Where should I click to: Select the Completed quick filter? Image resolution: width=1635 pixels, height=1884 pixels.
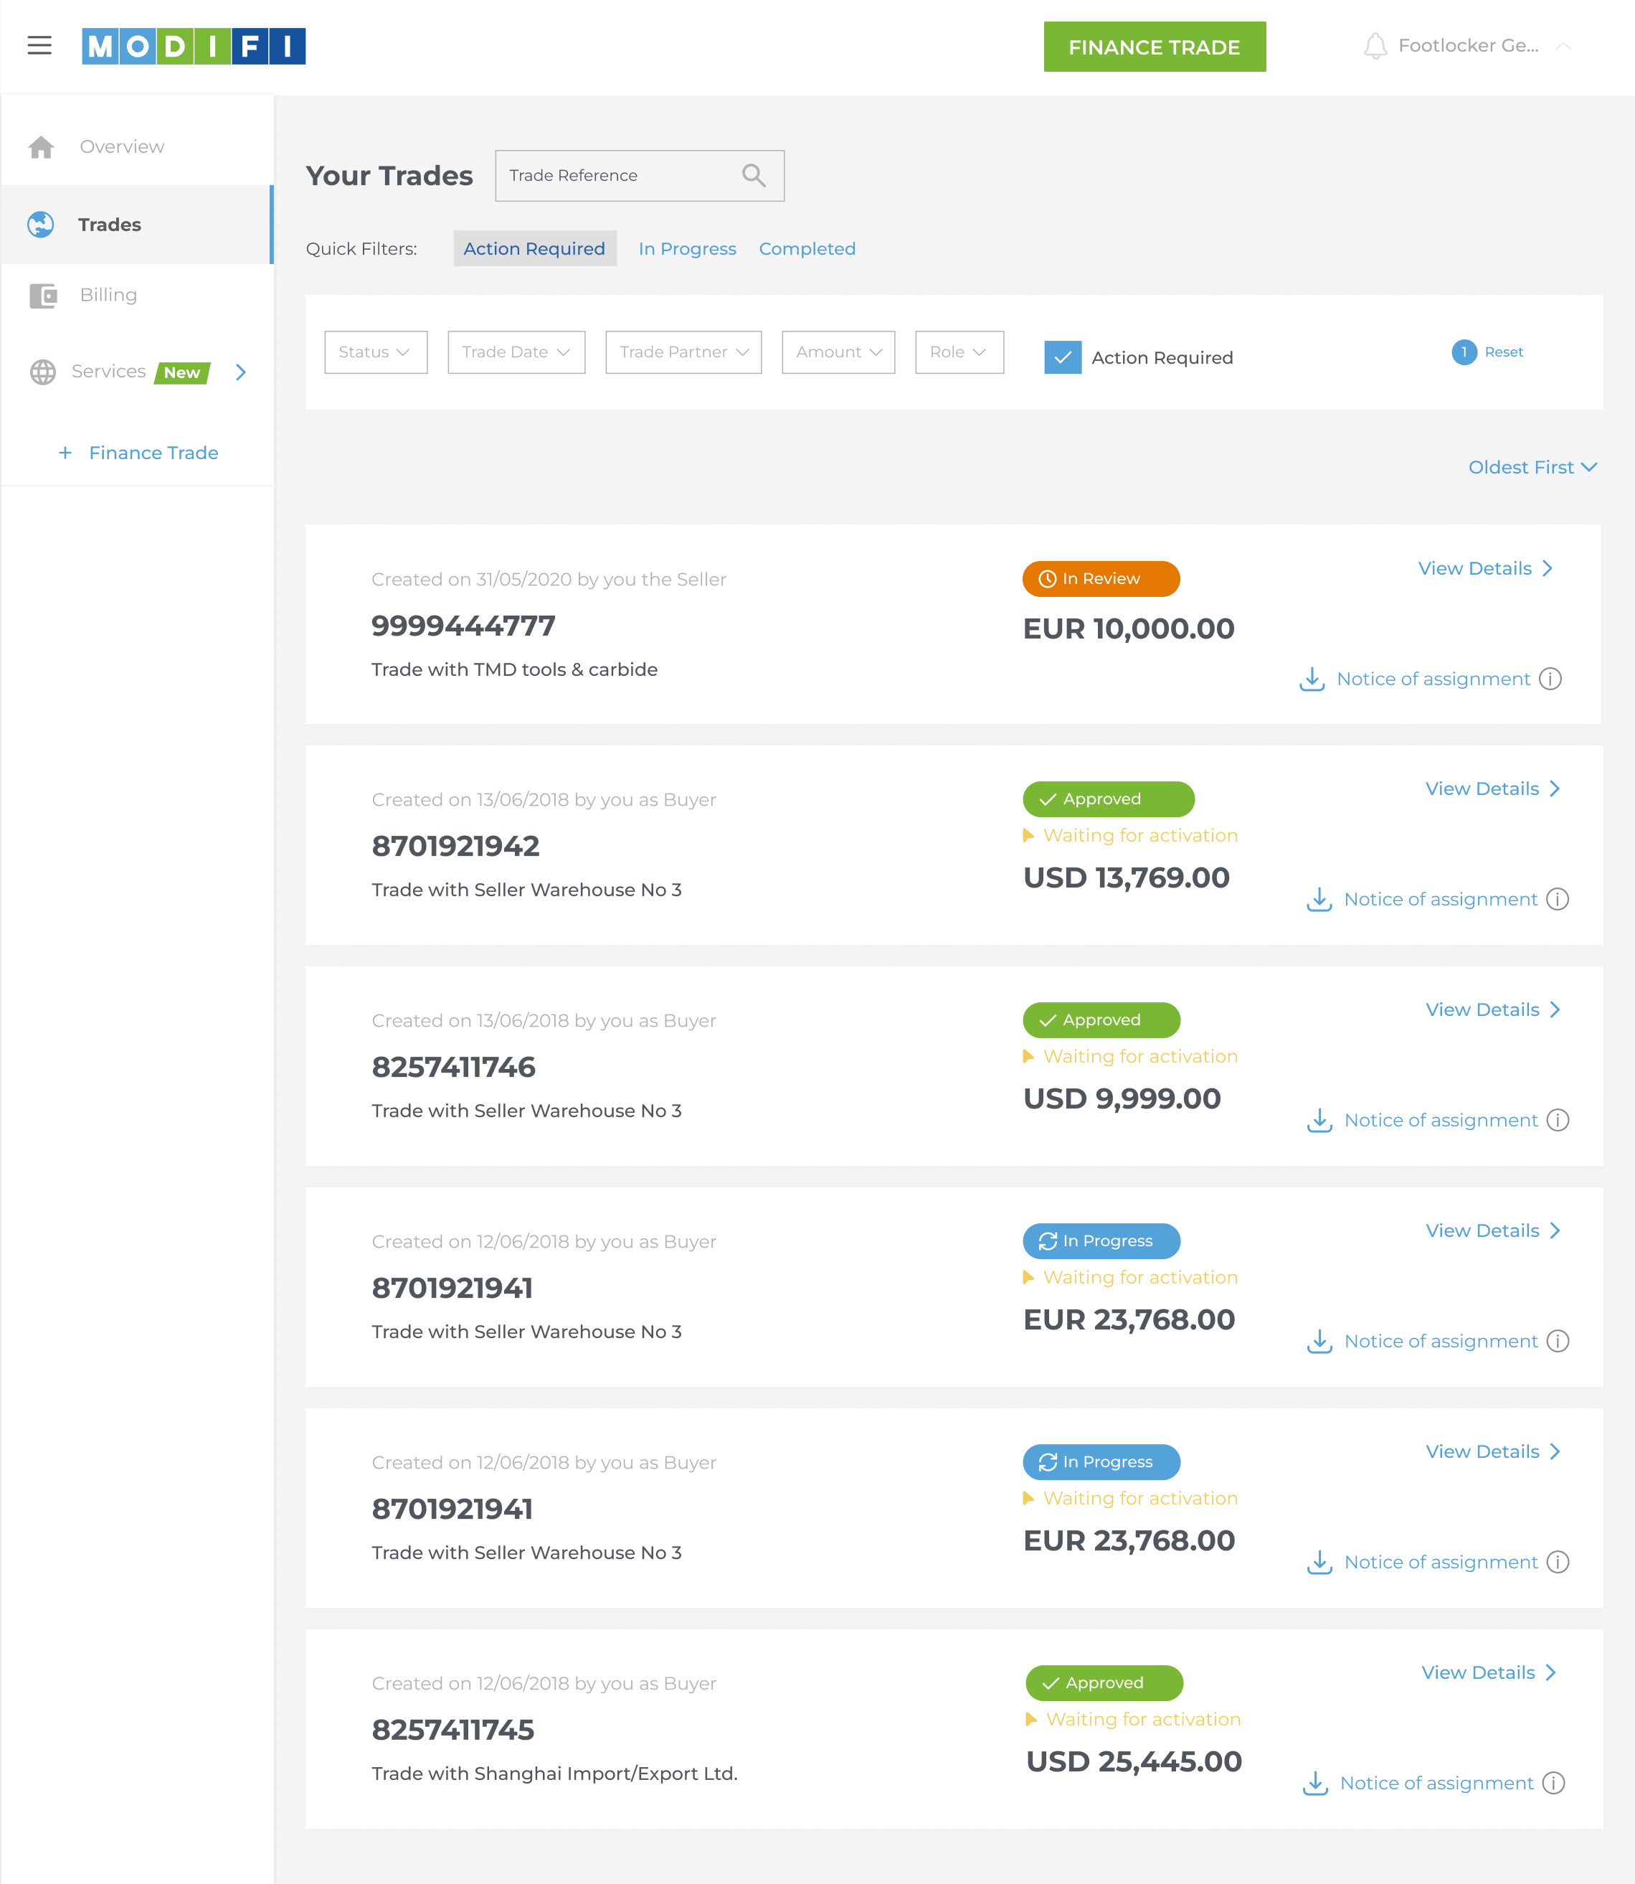click(x=807, y=249)
